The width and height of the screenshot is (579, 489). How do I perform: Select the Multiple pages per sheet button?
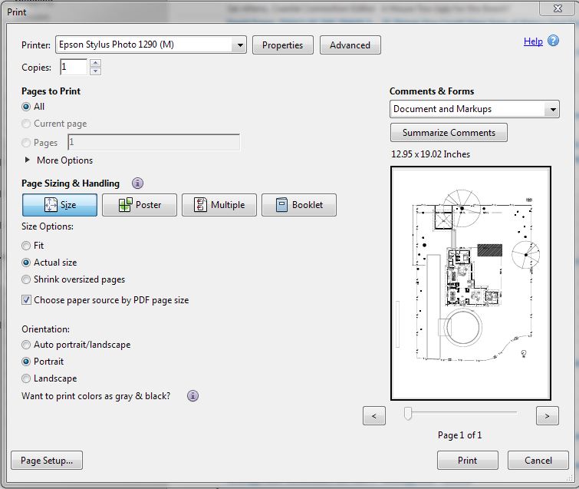(x=219, y=205)
